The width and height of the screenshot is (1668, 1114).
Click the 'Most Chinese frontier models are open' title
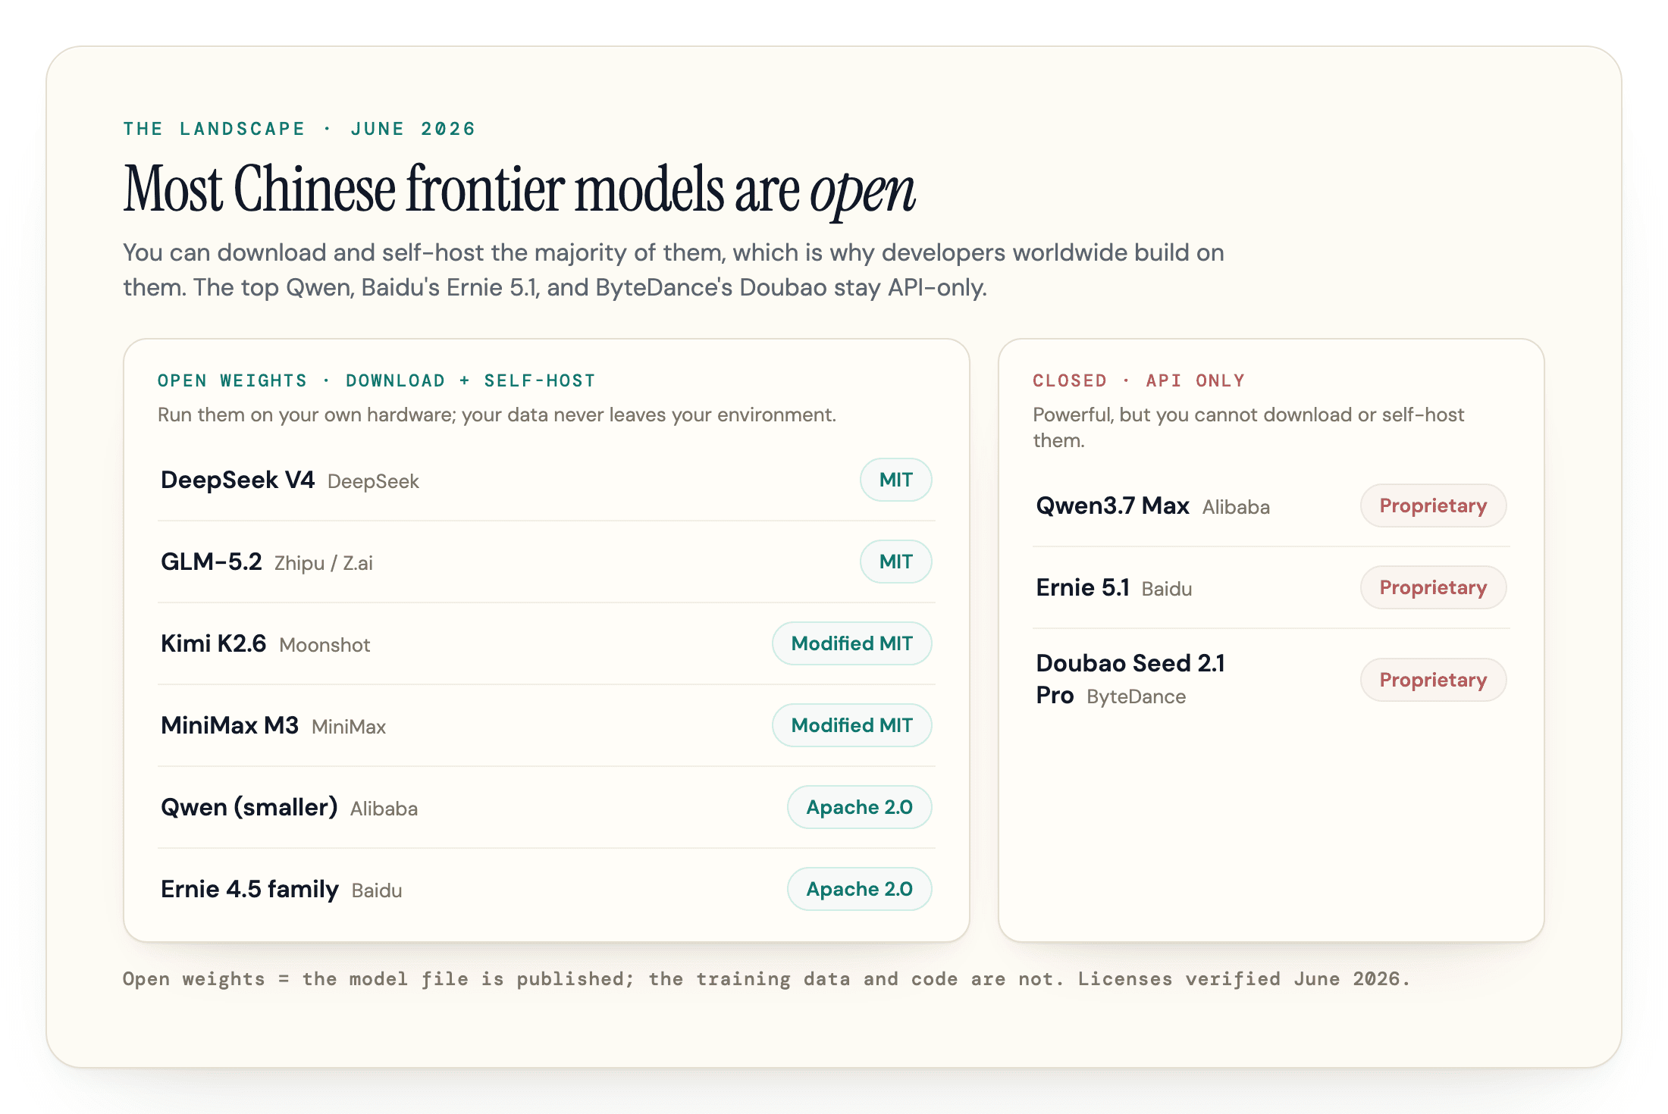[519, 189]
